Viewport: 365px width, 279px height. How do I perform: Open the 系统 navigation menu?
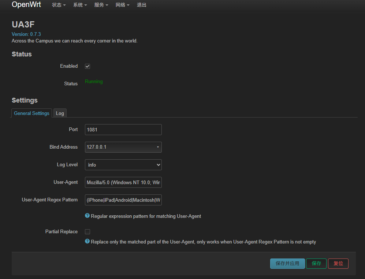[80, 5]
